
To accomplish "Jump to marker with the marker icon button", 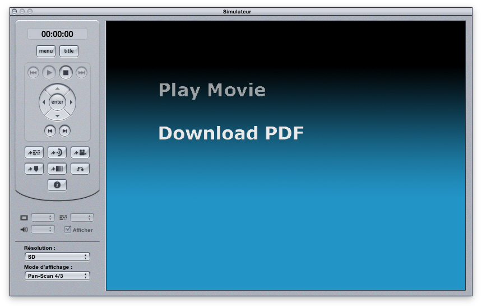I will (x=34, y=169).
